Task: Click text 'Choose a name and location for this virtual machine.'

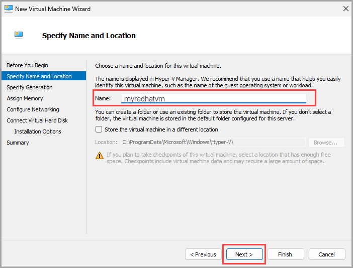Action: tap(158, 66)
